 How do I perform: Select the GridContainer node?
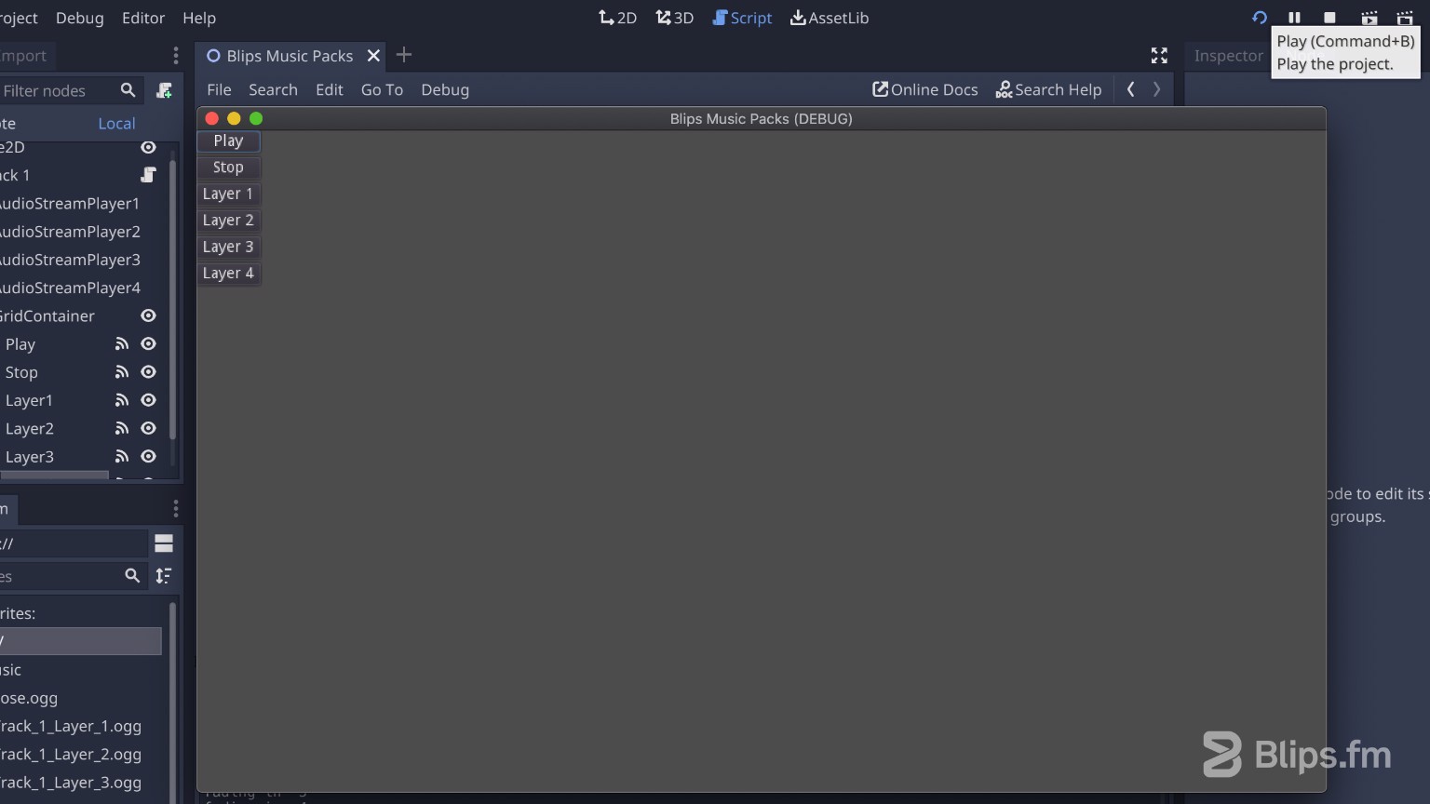point(47,315)
